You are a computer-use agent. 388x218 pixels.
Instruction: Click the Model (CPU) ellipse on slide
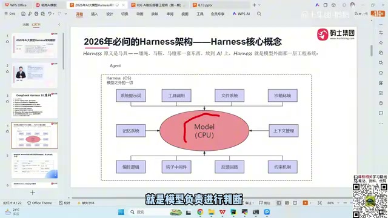coord(204,131)
